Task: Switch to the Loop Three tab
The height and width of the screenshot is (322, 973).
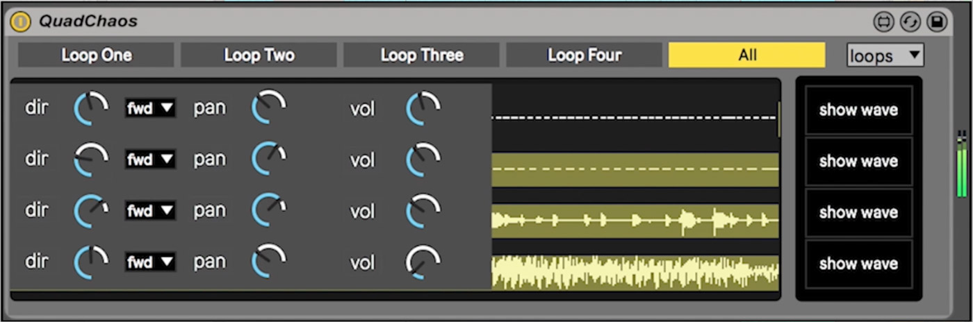Action: tap(422, 55)
